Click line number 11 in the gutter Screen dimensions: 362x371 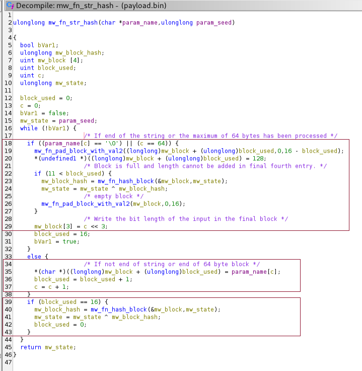[8, 91]
